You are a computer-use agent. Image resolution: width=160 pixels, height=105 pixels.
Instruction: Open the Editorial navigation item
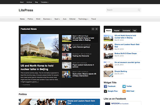coord(72,19)
